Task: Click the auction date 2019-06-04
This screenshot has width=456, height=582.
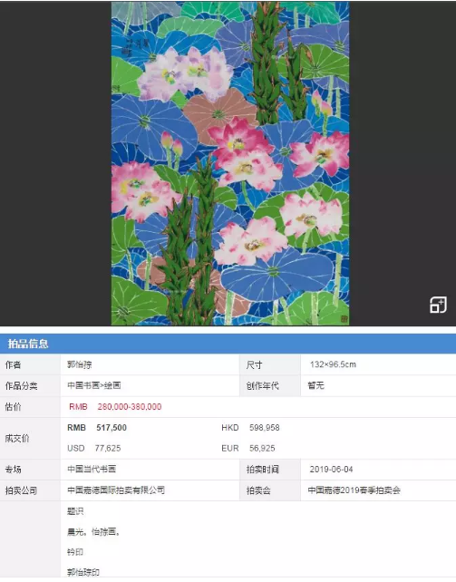Action: point(331,470)
